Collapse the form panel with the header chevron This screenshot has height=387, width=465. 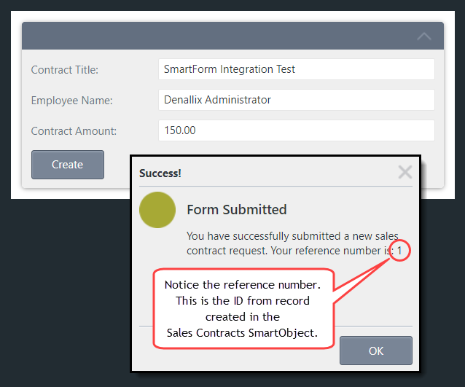pos(423,36)
